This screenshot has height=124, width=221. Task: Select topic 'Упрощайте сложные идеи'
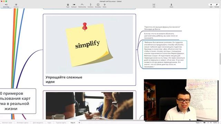point(64,80)
